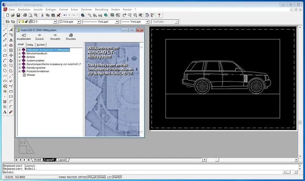Select the Move modify tool
Screen dimensions: 305x181
pos(11,55)
